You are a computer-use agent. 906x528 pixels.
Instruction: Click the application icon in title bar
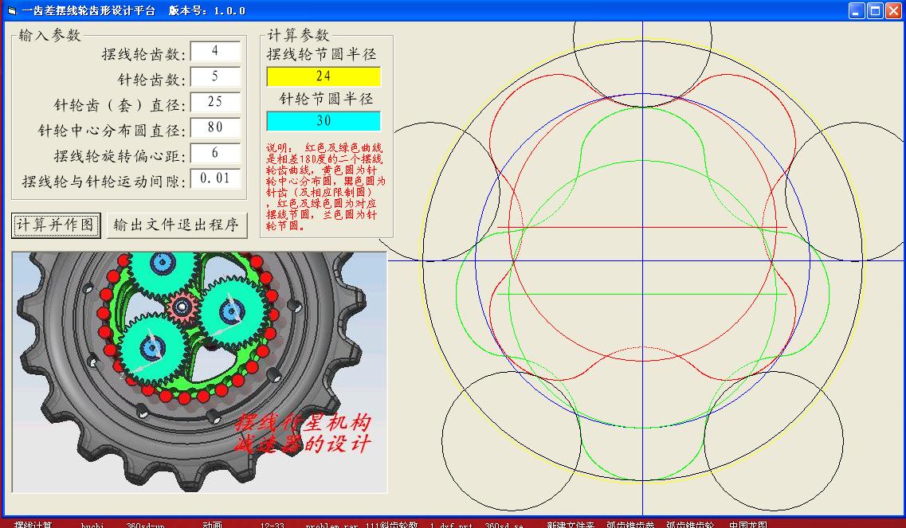(x=11, y=11)
